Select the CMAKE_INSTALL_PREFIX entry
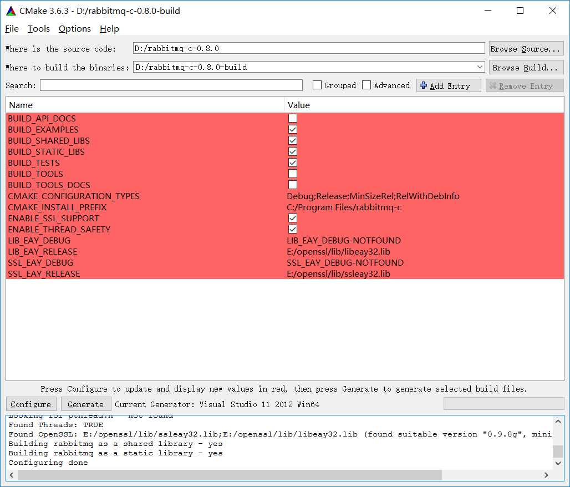Image resolution: width=570 pixels, height=487 pixels. coord(58,207)
